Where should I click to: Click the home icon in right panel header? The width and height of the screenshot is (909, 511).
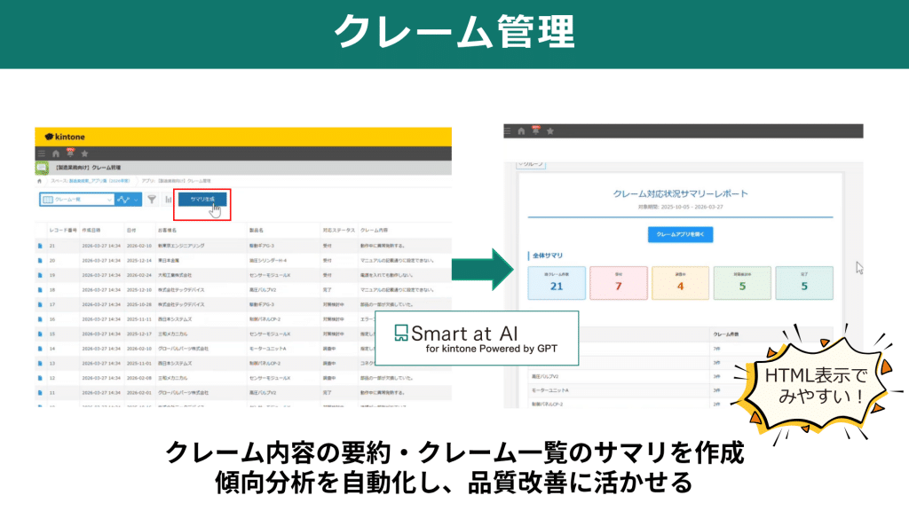pyautogui.click(x=521, y=131)
